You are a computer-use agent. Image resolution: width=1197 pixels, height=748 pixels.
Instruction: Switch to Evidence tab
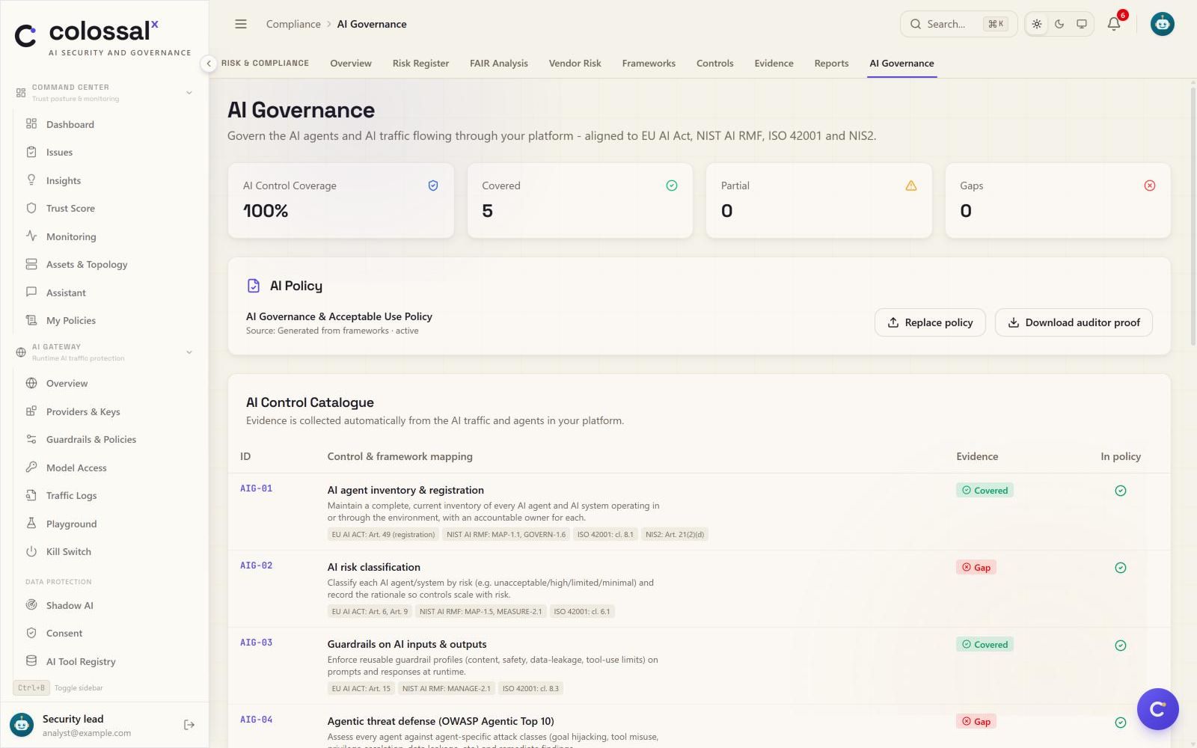point(774,64)
